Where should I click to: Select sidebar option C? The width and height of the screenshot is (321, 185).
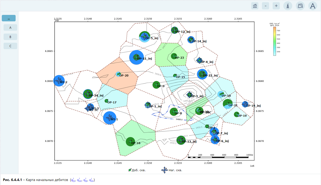coord(10,46)
